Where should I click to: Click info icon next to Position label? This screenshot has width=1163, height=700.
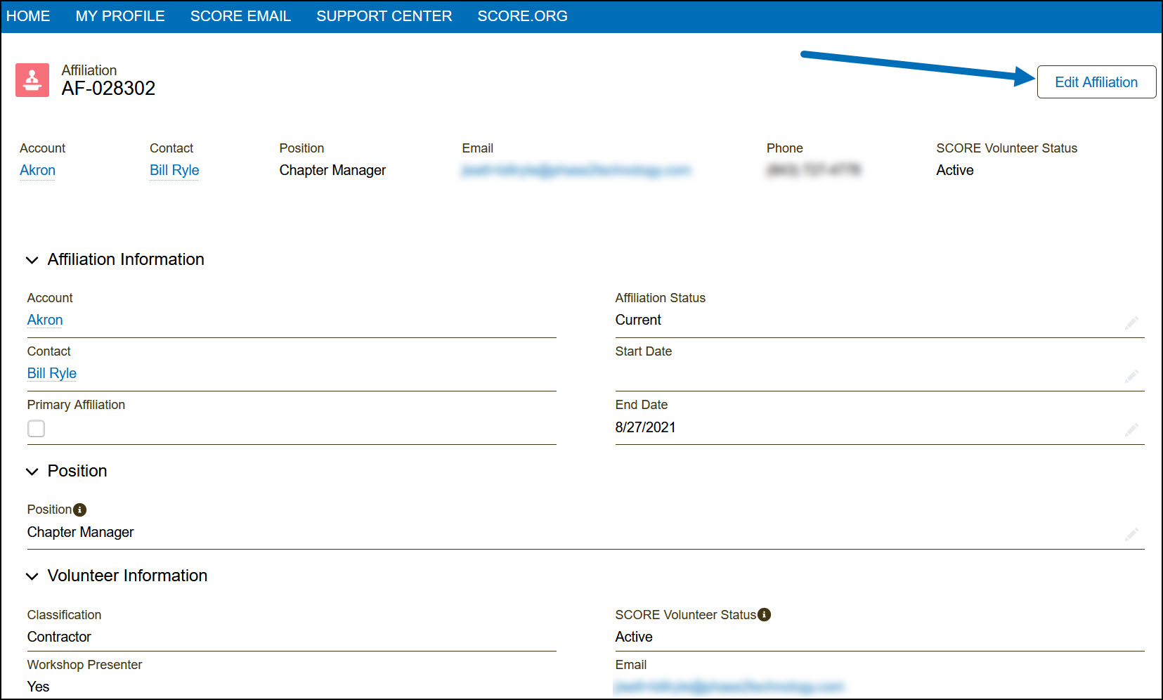click(x=80, y=510)
